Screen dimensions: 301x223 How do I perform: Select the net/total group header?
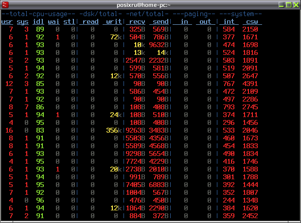pyautogui.click(x=147, y=14)
